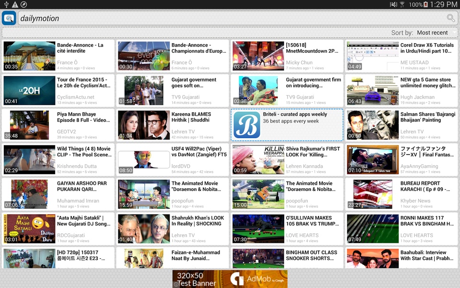Open Gujarat government firm on introducing thumbnail
The width and height of the screenshot is (460, 288).
258,91
